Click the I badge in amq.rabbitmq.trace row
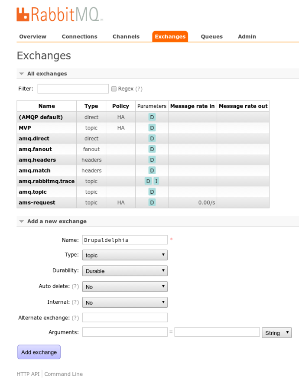The width and height of the screenshot is (299, 390). pyautogui.click(x=156, y=181)
